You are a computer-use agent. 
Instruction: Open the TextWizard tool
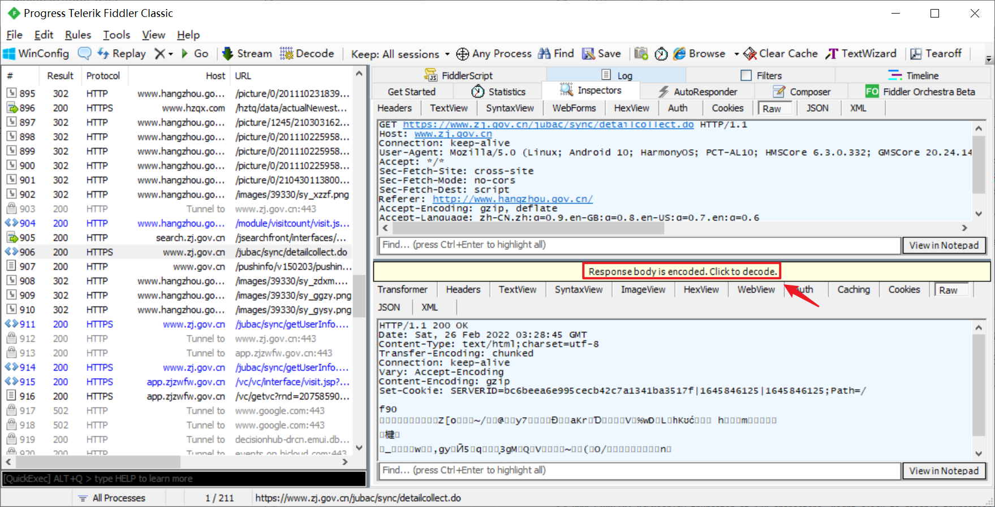(x=861, y=54)
